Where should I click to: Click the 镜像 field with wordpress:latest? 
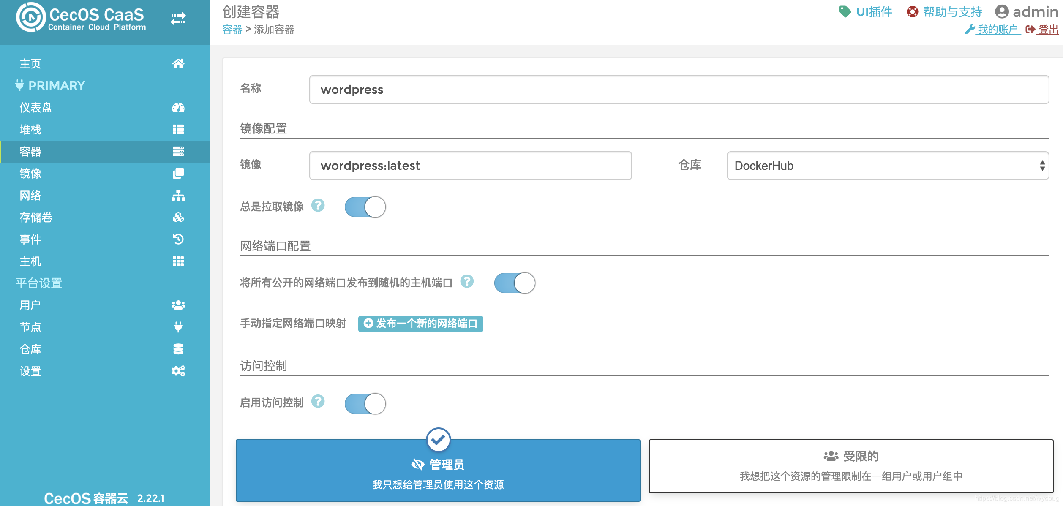(x=470, y=166)
